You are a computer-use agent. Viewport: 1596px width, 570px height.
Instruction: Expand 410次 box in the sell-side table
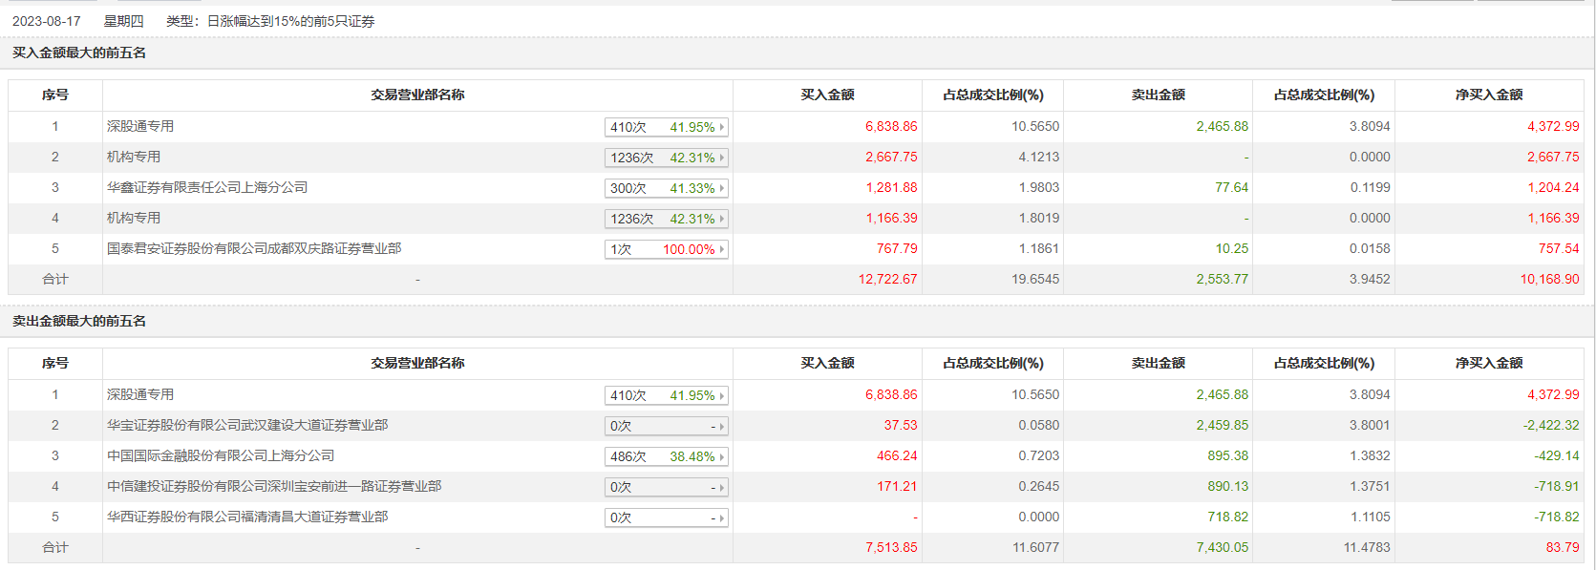(666, 395)
